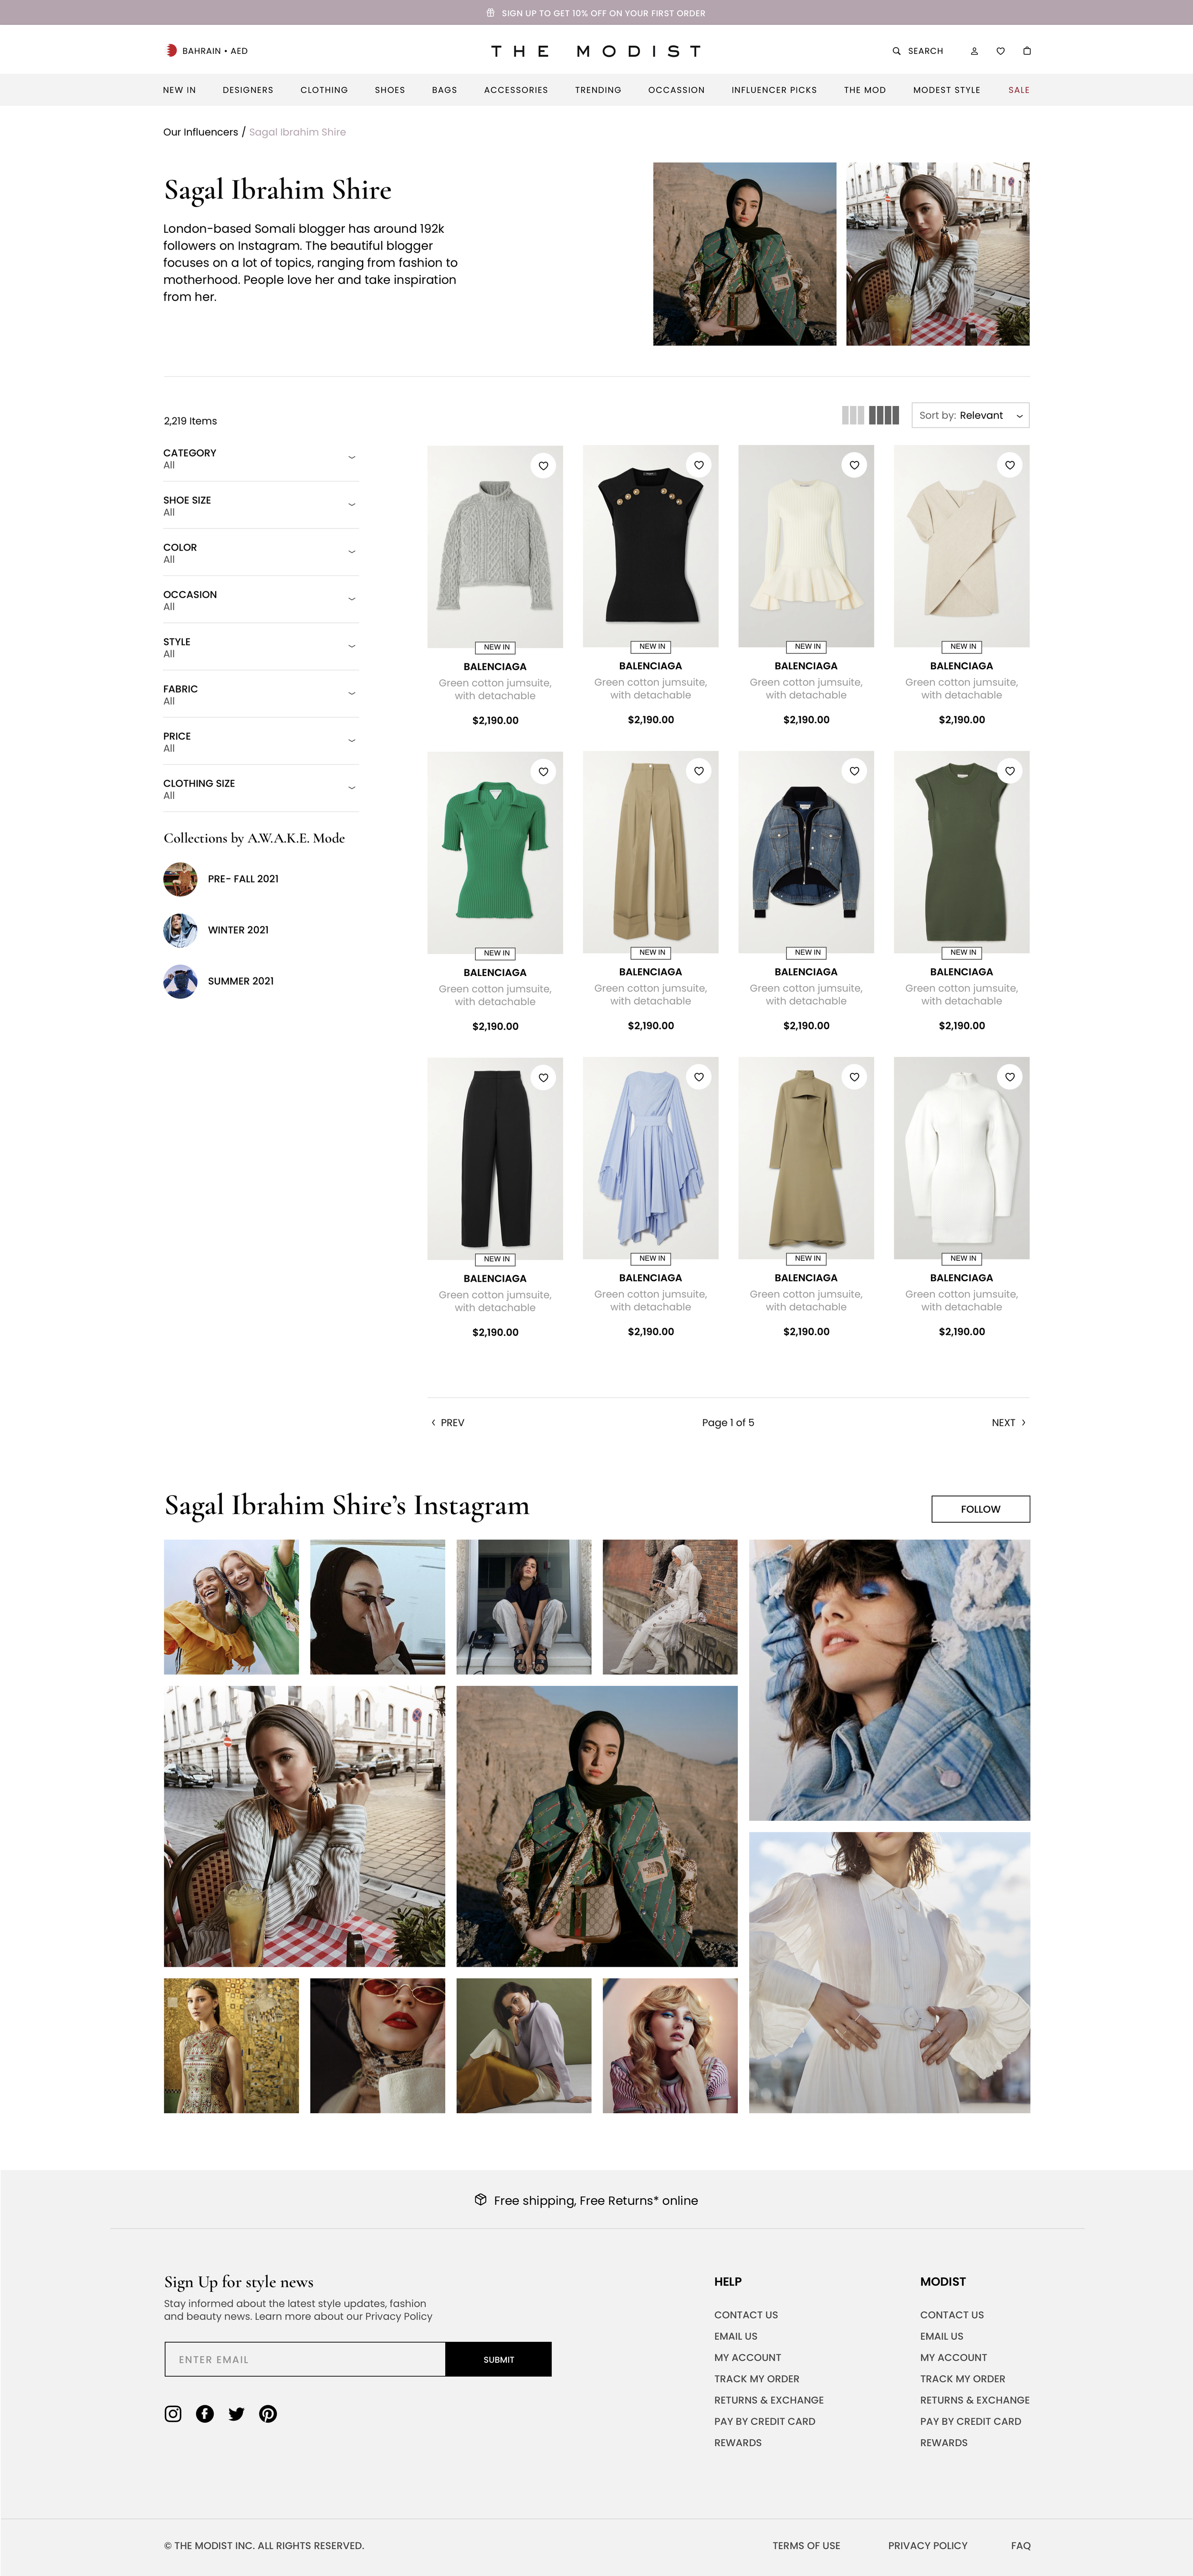This screenshot has height=2576, width=1193.
Task: Open the Twitter social icon
Action: point(236,2413)
